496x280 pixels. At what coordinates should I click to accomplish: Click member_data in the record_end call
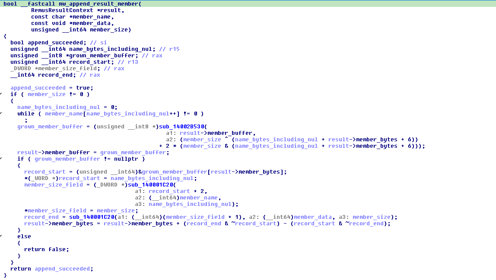[313, 217]
